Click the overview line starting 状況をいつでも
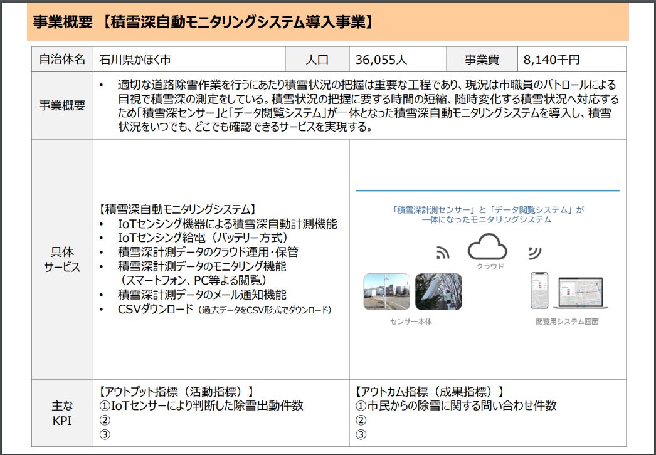 tap(245, 127)
